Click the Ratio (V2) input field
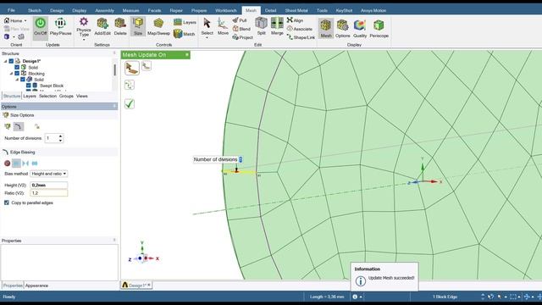 (x=49, y=193)
